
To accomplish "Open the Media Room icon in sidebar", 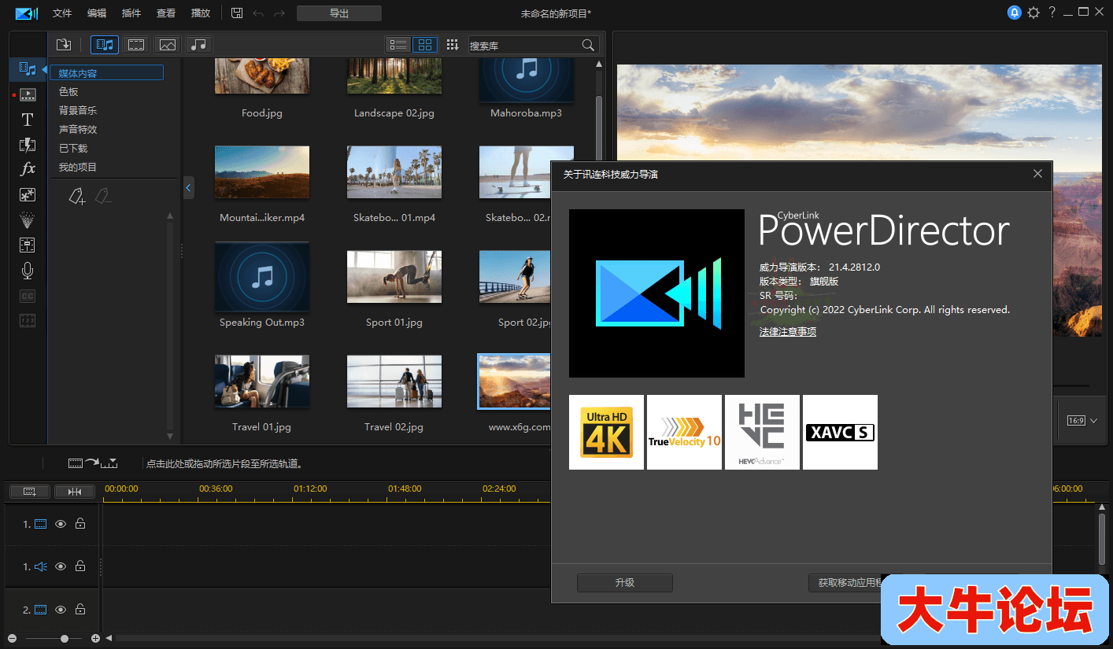I will (x=28, y=69).
